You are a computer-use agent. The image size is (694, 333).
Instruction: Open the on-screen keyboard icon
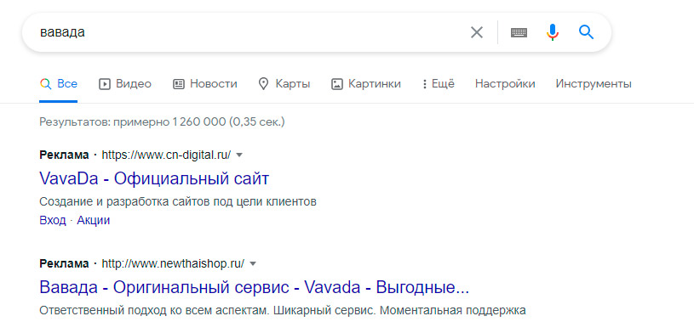coord(519,32)
